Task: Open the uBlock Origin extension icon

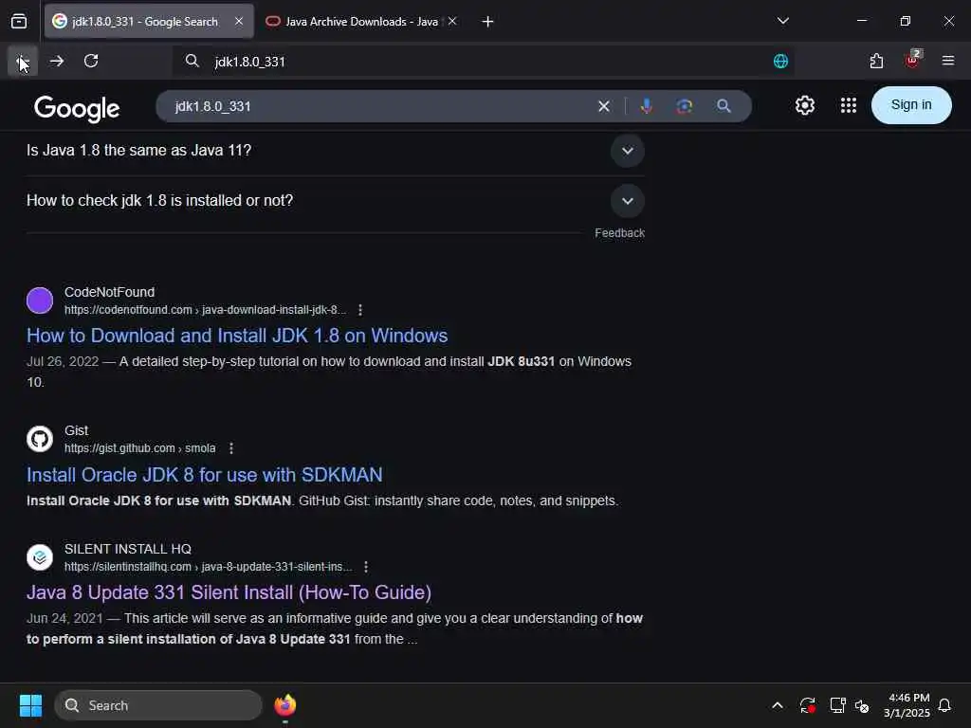Action: pos(912,60)
